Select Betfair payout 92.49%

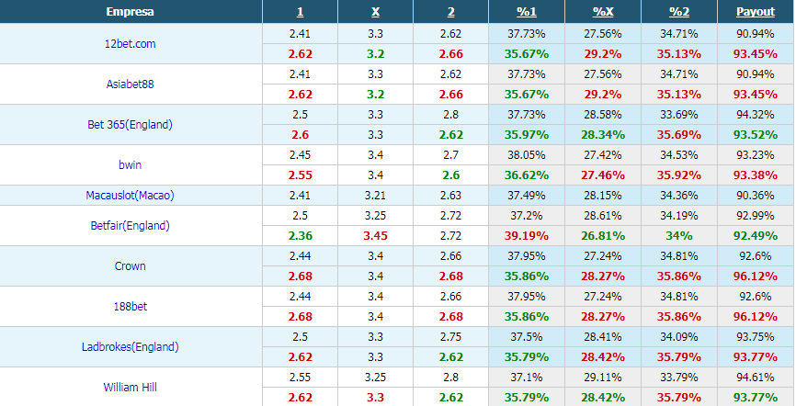click(756, 236)
